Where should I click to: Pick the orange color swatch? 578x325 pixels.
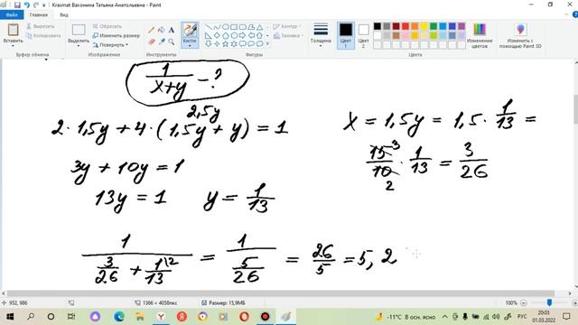point(415,26)
